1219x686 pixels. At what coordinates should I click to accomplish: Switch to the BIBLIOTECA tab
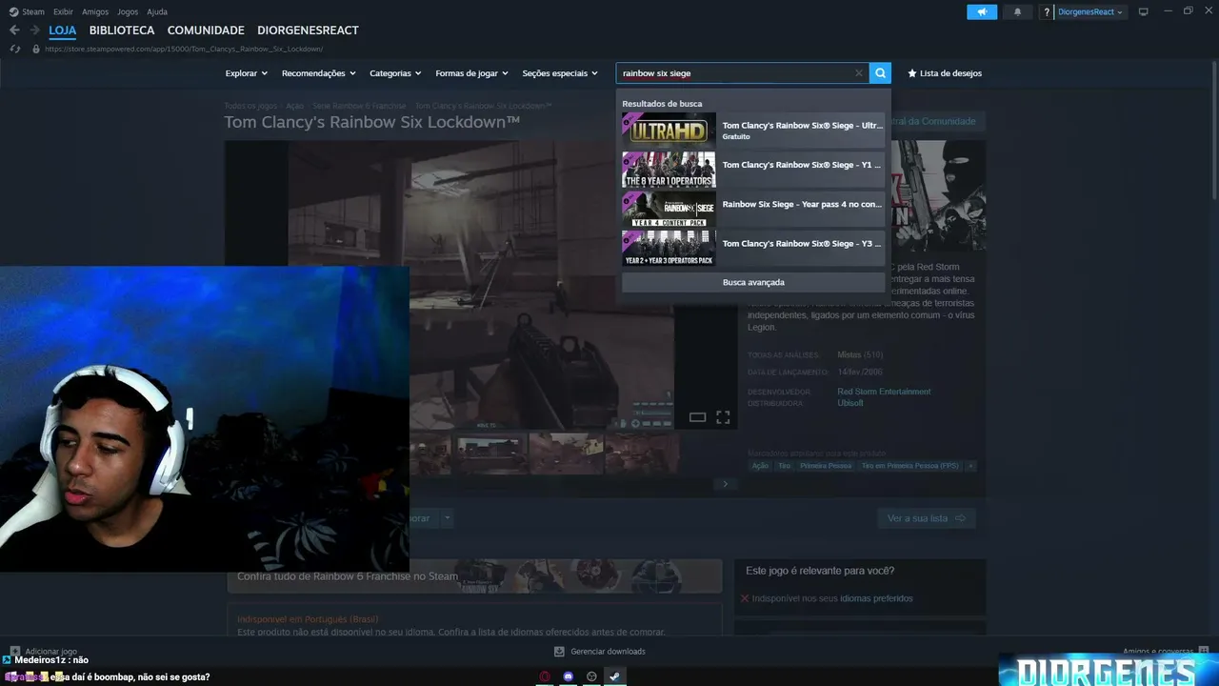click(122, 30)
